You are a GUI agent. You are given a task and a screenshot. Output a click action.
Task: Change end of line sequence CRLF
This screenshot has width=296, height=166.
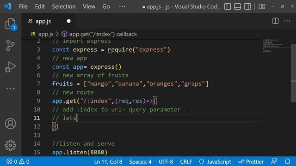[x=186, y=162]
